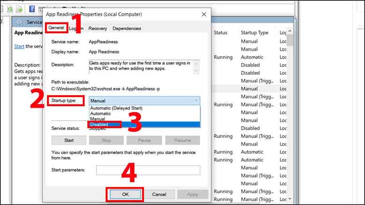The image size is (365, 205).
Task: Click the Export List toolbar icon
Action: (x=20, y=9)
